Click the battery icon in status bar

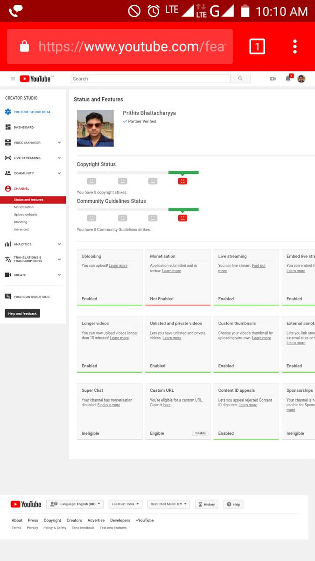pyautogui.click(x=245, y=11)
